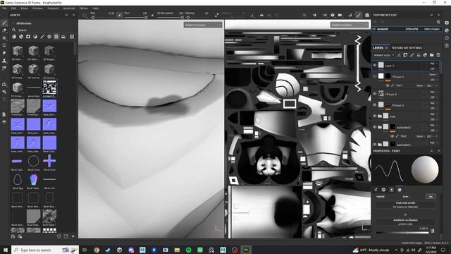Toggle visibility of eyes folder layer

click(x=375, y=116)
